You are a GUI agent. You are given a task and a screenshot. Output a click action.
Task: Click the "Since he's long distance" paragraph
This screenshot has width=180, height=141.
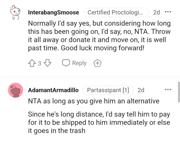[99, 123]
